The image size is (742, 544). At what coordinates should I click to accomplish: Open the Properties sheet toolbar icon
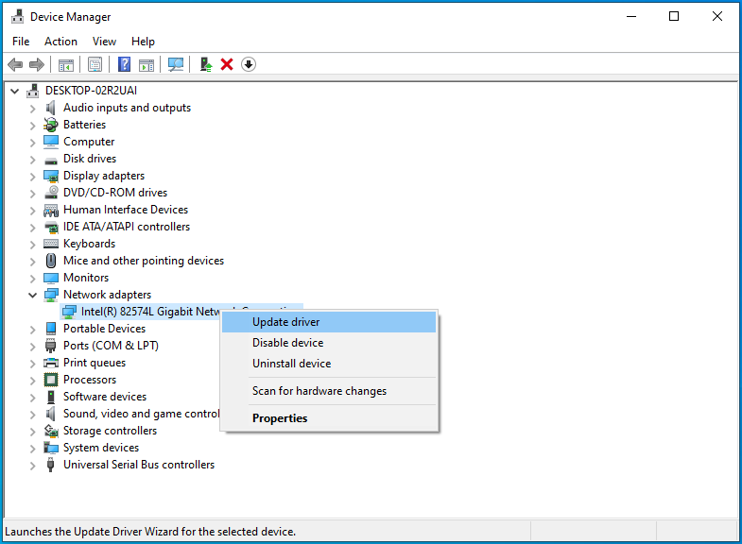pyautogui.click(x=95, y=64)
